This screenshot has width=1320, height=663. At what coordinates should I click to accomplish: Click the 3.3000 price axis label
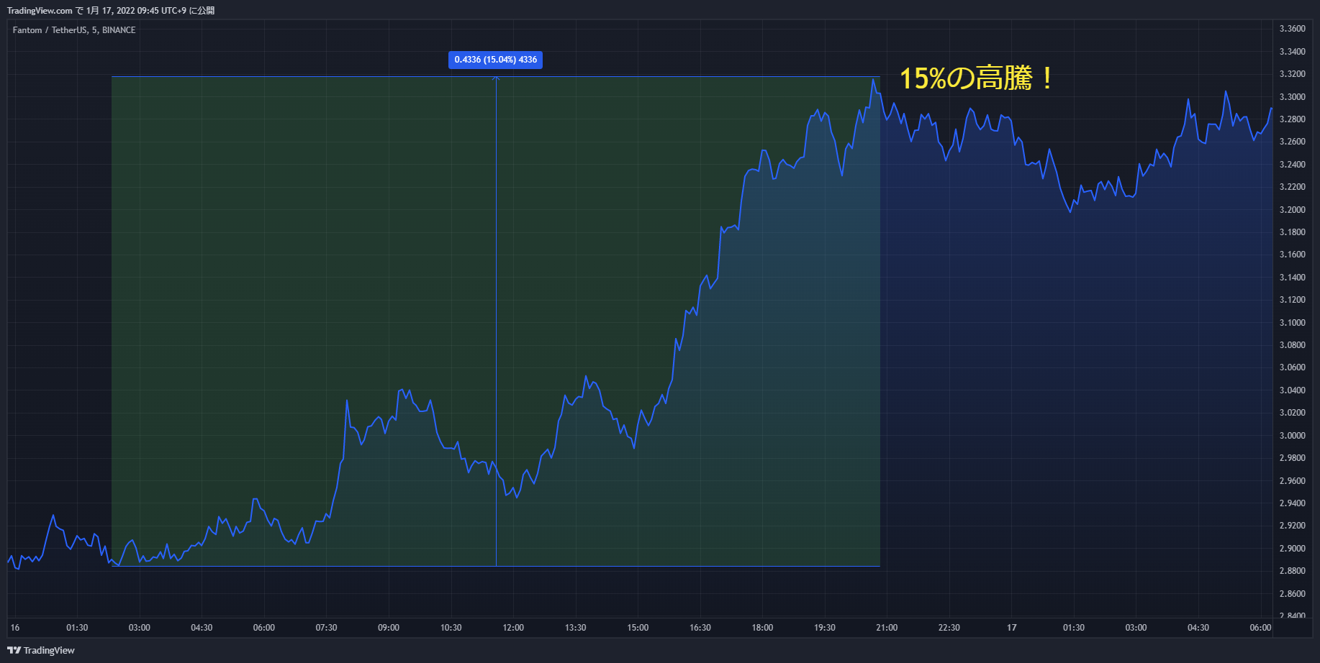point(1292,97)
